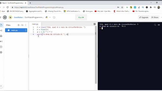Open Chrome profile avatar
The width and height of the screenshot is (162, 91).
[159, 7]
